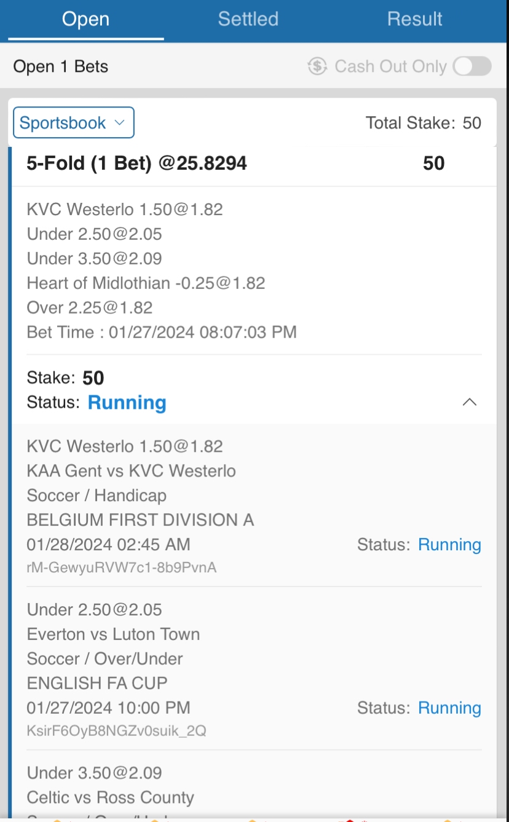
Task: Click BELGIUM FIRST DIVISION A league text
Action: 140,520
